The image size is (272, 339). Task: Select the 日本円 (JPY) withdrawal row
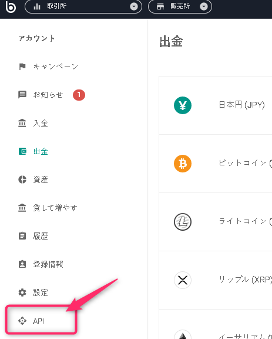click(x=216, y=105)
